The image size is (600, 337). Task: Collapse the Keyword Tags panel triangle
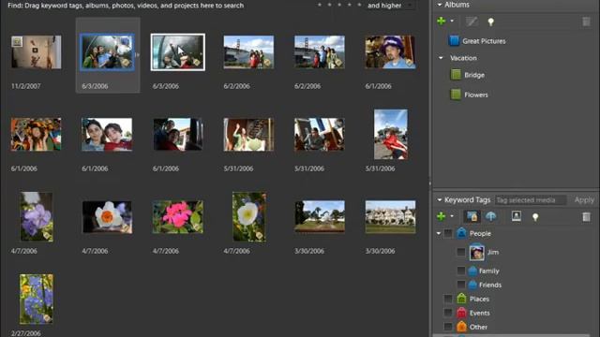point(440,199)
